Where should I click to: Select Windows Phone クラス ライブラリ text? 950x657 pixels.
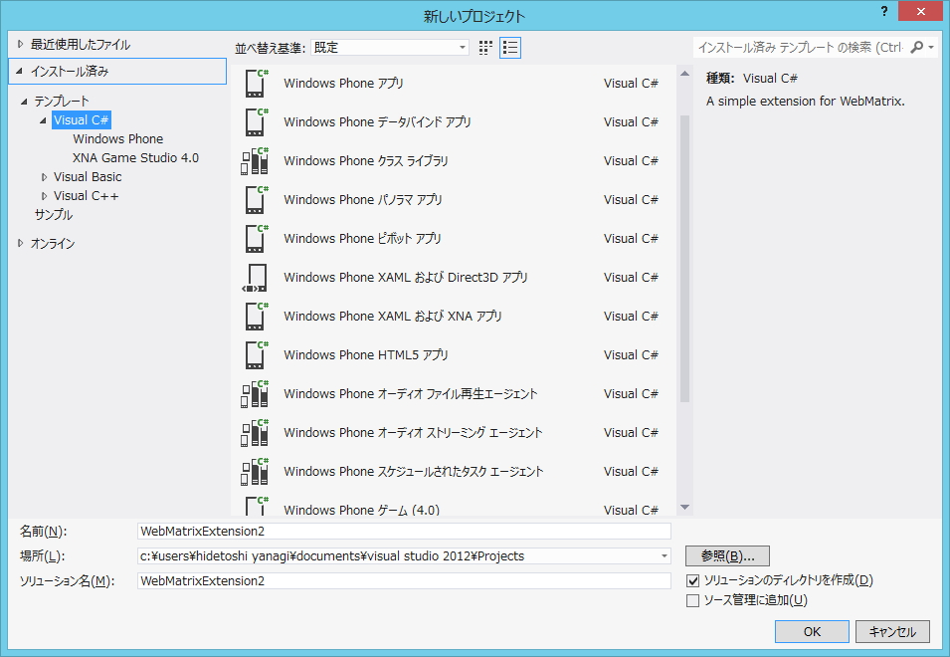point(366,160)
